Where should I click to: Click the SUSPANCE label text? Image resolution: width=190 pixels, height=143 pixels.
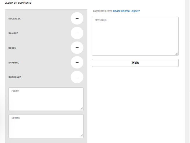click(x=15, y=77)
